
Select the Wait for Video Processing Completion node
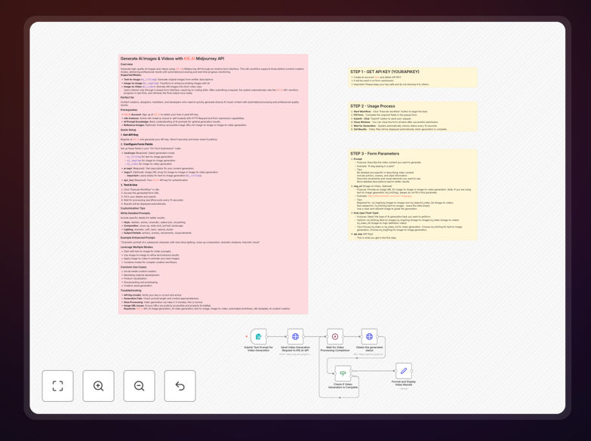click(334, 337)
